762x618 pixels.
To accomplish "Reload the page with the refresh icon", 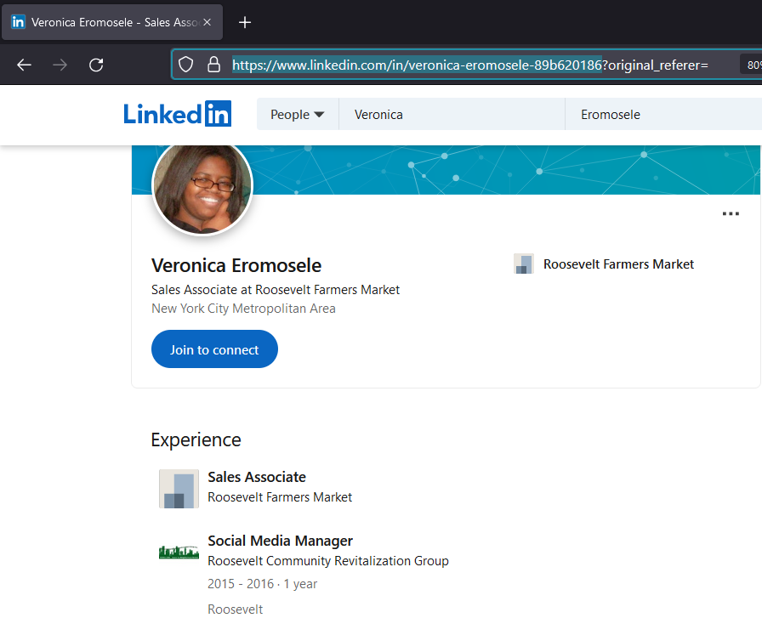I will (96, 65).
